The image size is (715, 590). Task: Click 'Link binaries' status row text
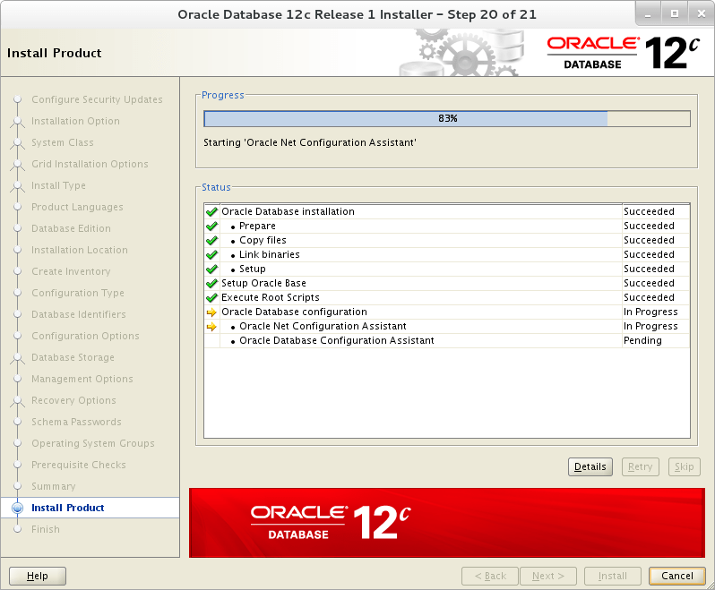tap(269, 254)
